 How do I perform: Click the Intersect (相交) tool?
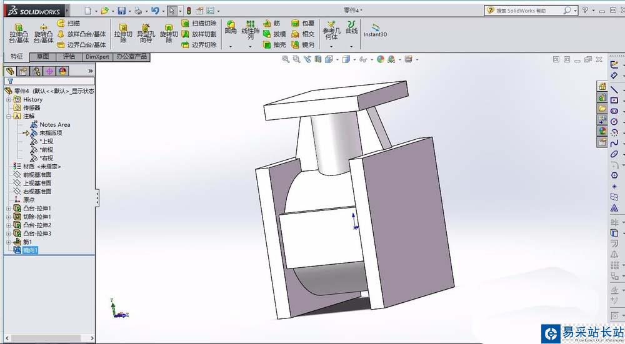pyautogui.click(x=303, y=34)
